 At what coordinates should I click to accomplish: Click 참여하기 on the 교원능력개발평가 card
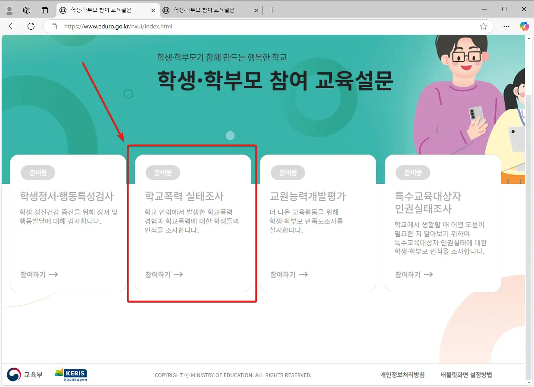click(288, 274)
